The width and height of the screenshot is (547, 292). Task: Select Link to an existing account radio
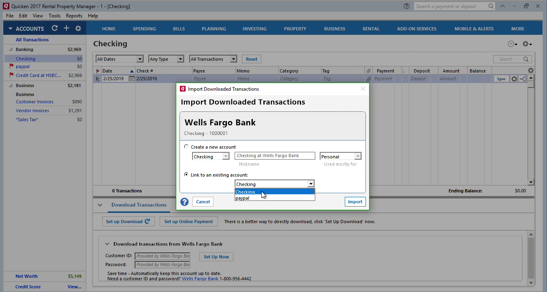click(186, 175)
